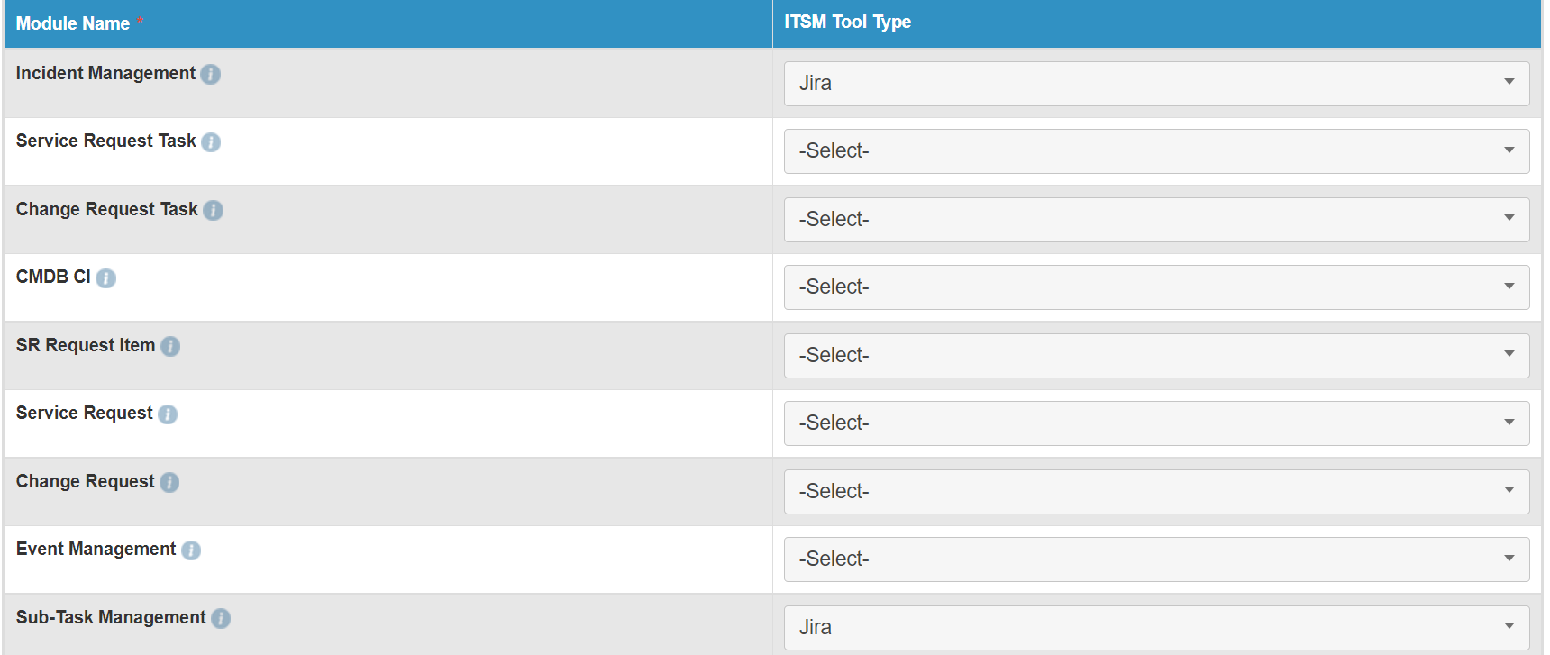Image resolution: width=1550 pixels, height=655 pixels.
Task: Expand Service Request Task tool type dropdown
Action: pyautogui.click(x=1156, y=151)
